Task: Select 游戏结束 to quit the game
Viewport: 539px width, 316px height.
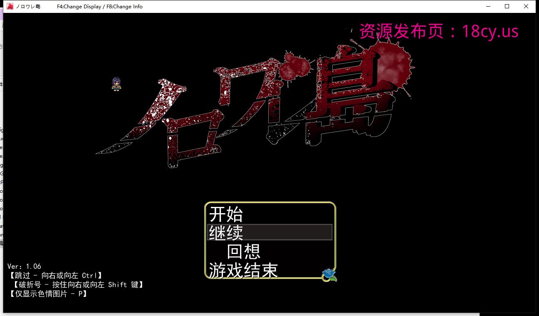Action: pos(243,270)
